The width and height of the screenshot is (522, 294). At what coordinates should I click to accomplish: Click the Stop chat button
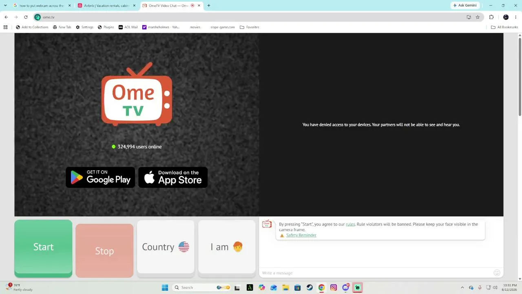tap(104, 250)
